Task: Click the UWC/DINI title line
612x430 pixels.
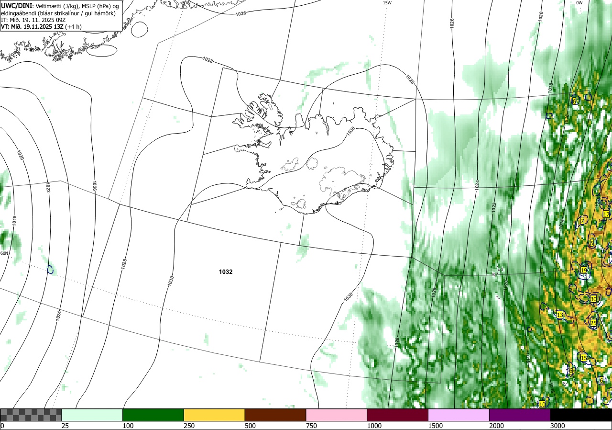Action: [60, 5]
